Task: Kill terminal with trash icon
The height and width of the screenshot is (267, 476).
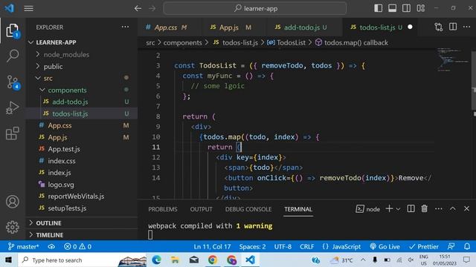Action: 425,208
